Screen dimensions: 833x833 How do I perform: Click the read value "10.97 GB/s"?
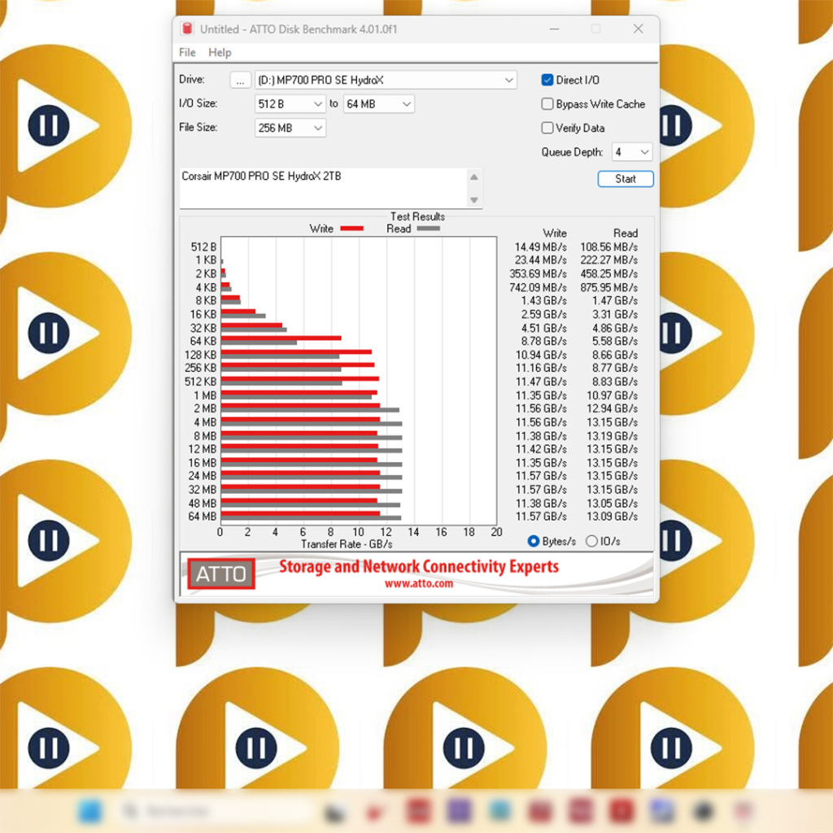612,396
